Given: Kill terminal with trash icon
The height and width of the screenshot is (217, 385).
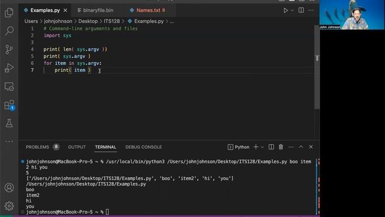Looking at the screenshot, I should tap(281, 147).
